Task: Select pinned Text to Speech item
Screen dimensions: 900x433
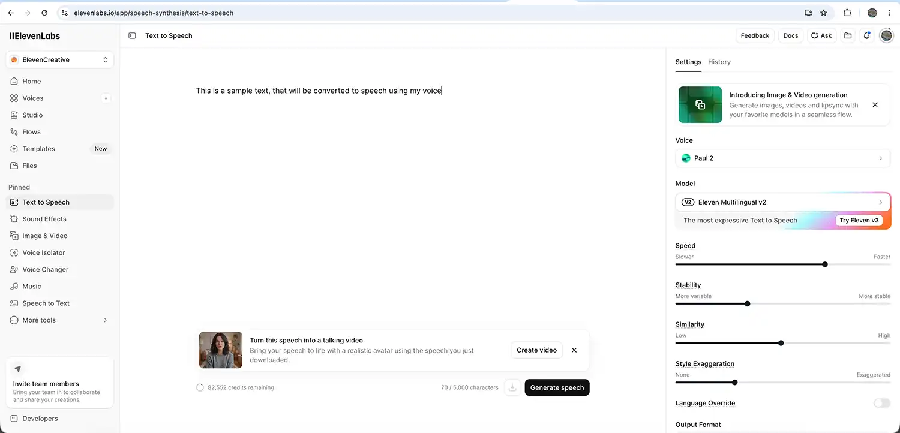Action: tap(59, 202)
